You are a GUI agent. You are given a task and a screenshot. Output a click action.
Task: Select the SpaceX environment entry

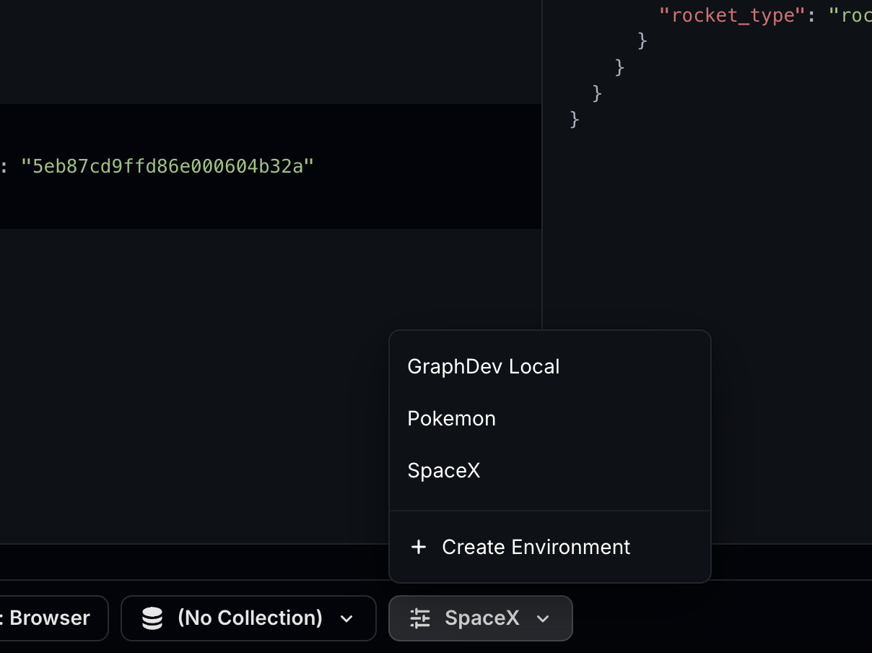coord(444,470)
